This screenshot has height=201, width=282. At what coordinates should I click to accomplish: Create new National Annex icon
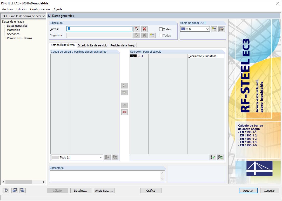pos(214,29)
